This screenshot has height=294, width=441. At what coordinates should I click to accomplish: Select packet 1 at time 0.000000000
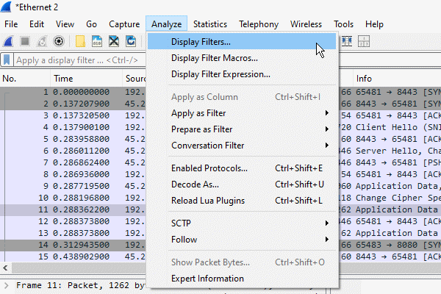click(x=73, y=93)
